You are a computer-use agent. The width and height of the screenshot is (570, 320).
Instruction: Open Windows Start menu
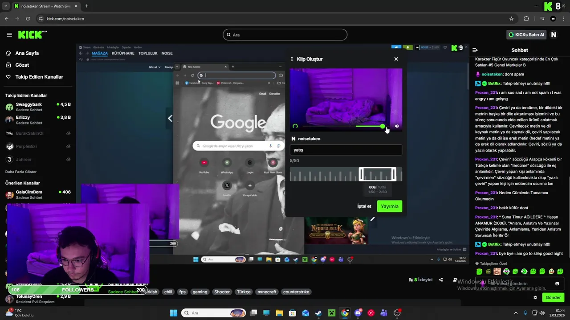point(173,313)
